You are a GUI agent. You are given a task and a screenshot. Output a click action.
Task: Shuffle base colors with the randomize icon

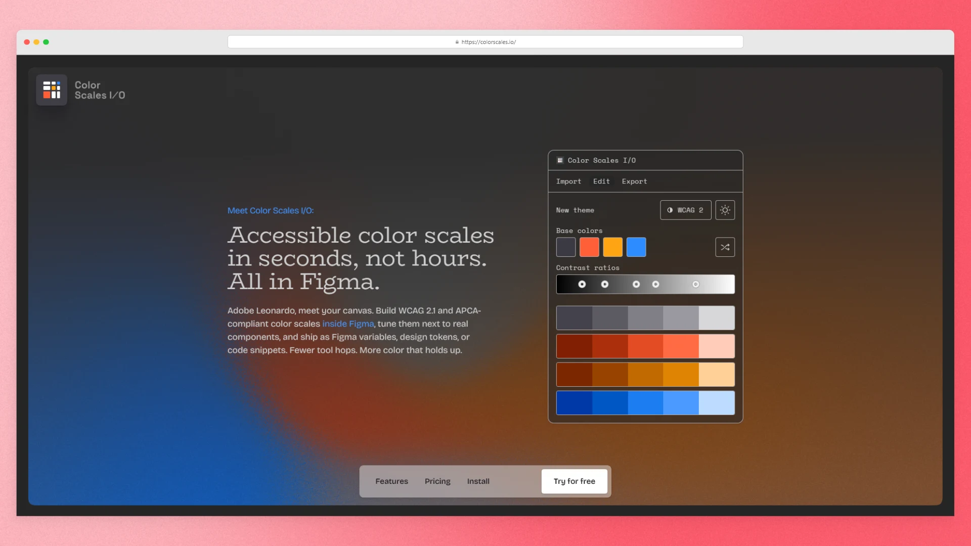pos(725,247)
